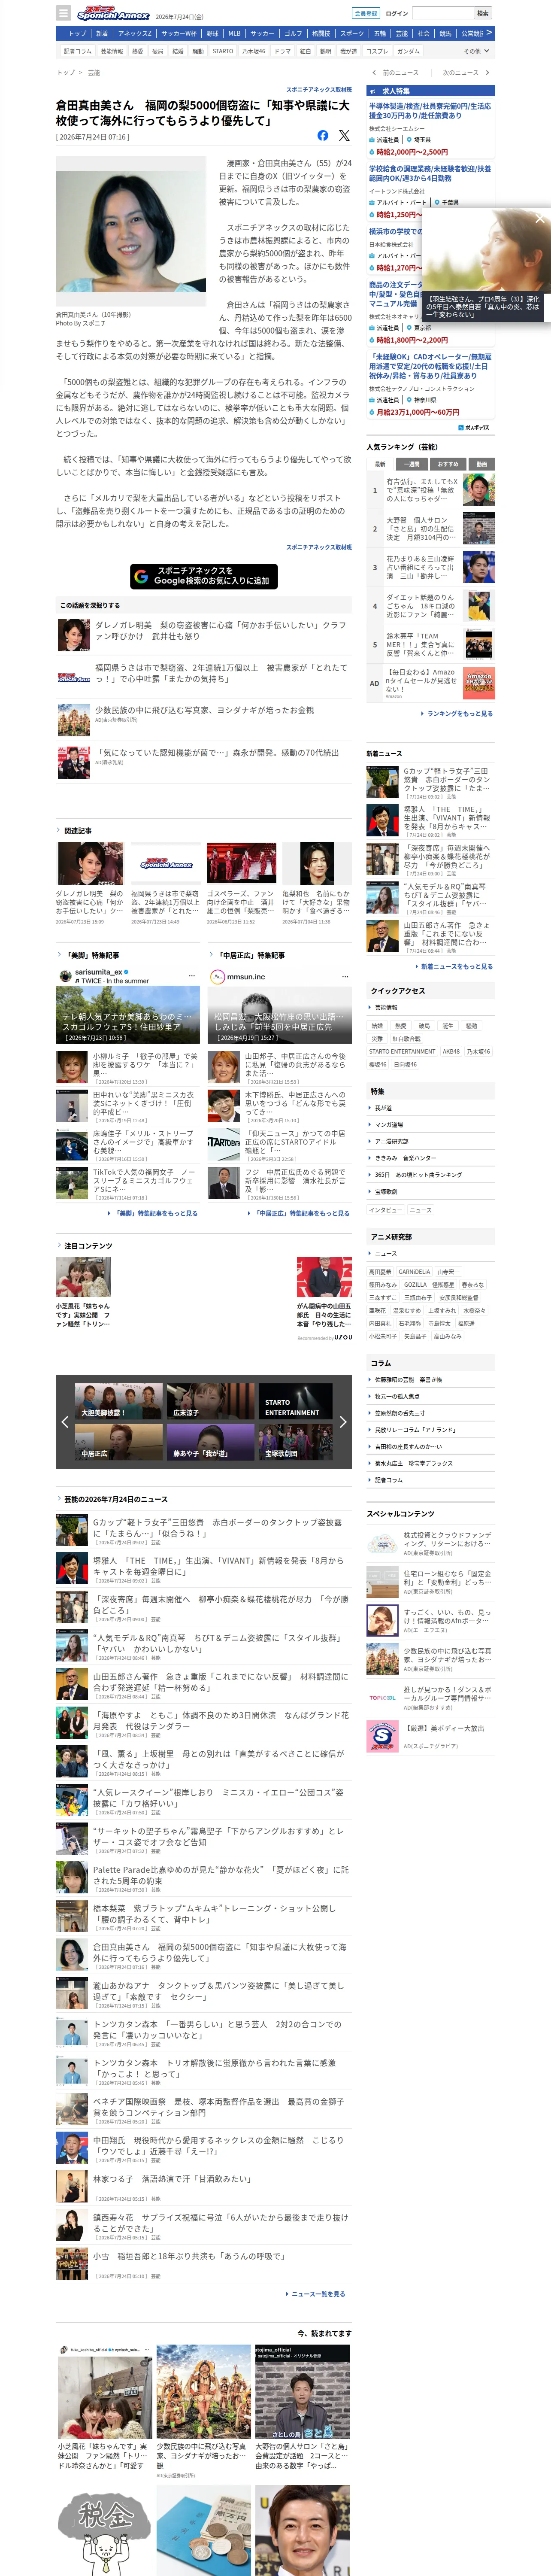This screenshot has height=2576, width=551.
Task: Click the STARTO ENTERTAINMENT carousel tile
Action: click(296, 1400)
